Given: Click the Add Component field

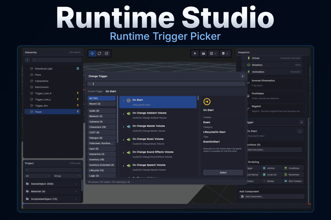Looking at the screenshot, I should [272, 197].
